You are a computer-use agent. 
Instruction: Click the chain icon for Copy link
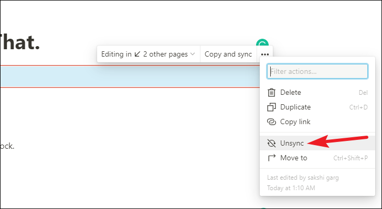271,122
